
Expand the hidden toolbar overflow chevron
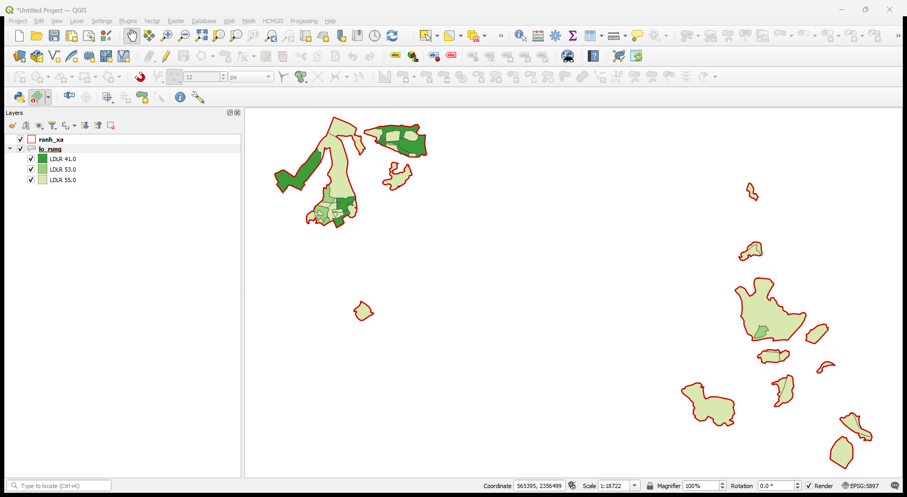[x=501, y=36]
